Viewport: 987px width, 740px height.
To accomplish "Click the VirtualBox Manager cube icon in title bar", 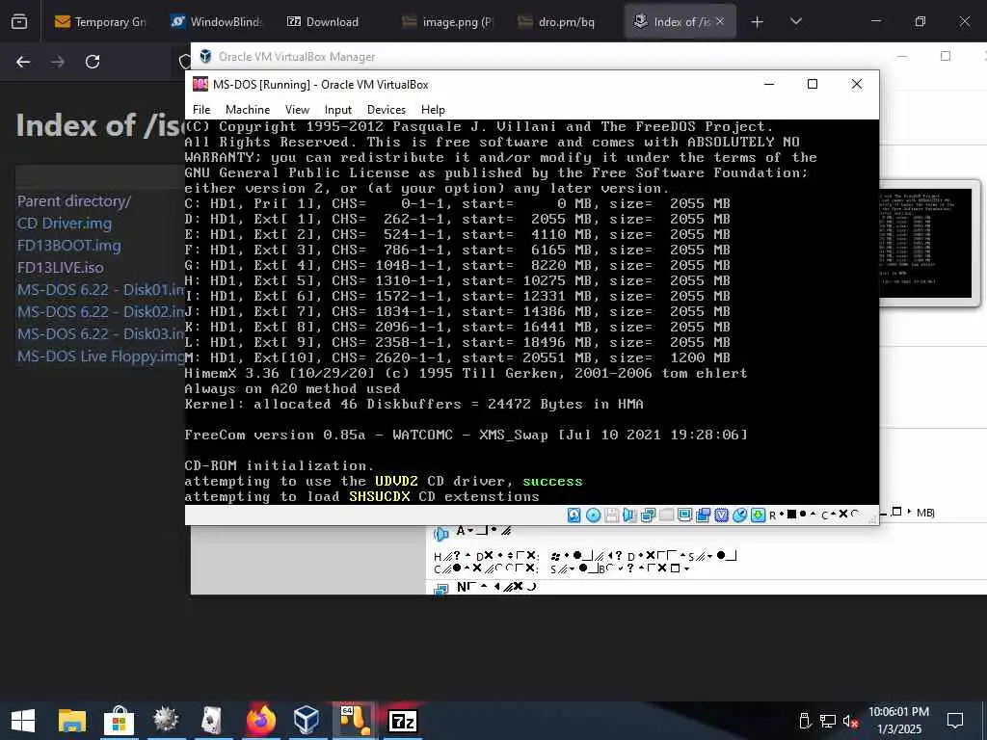I will pyautogui.click(x=205, y=57).
